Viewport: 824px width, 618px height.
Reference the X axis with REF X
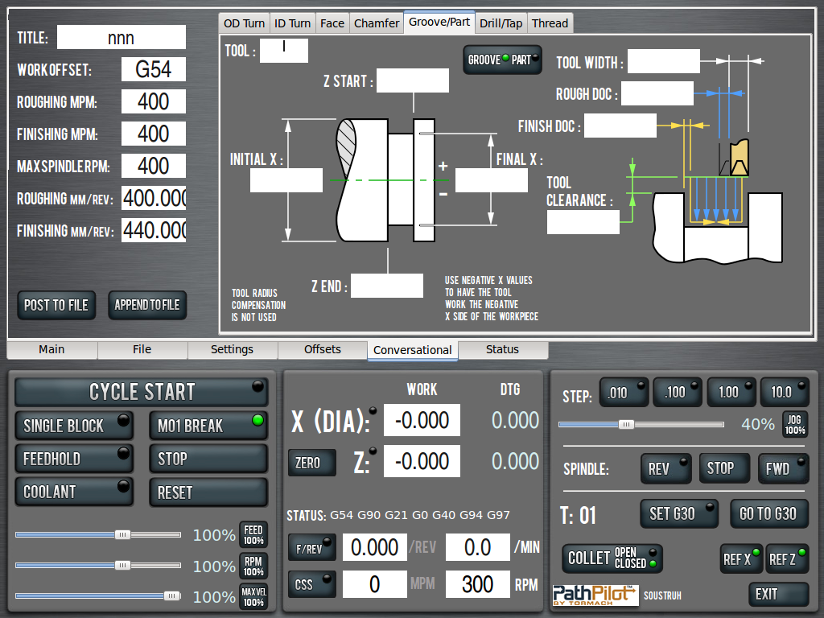741,558
